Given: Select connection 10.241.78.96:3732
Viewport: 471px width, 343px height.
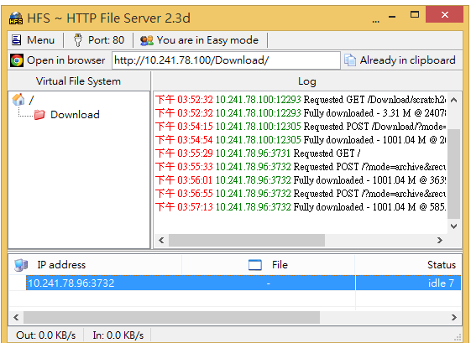Looking at the screenshot, I should click(x=243, y=283).
